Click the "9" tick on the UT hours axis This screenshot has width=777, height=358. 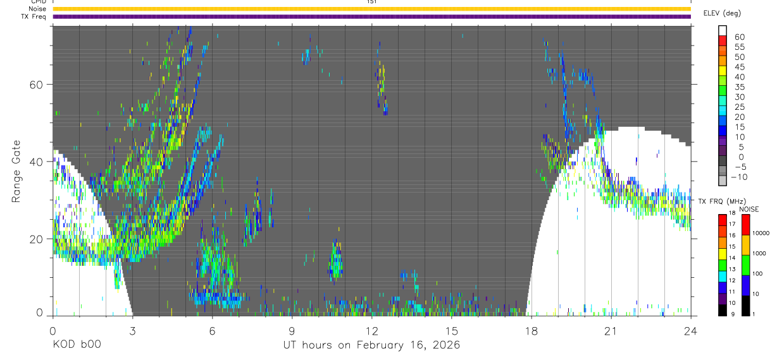[x=292, y=330]
